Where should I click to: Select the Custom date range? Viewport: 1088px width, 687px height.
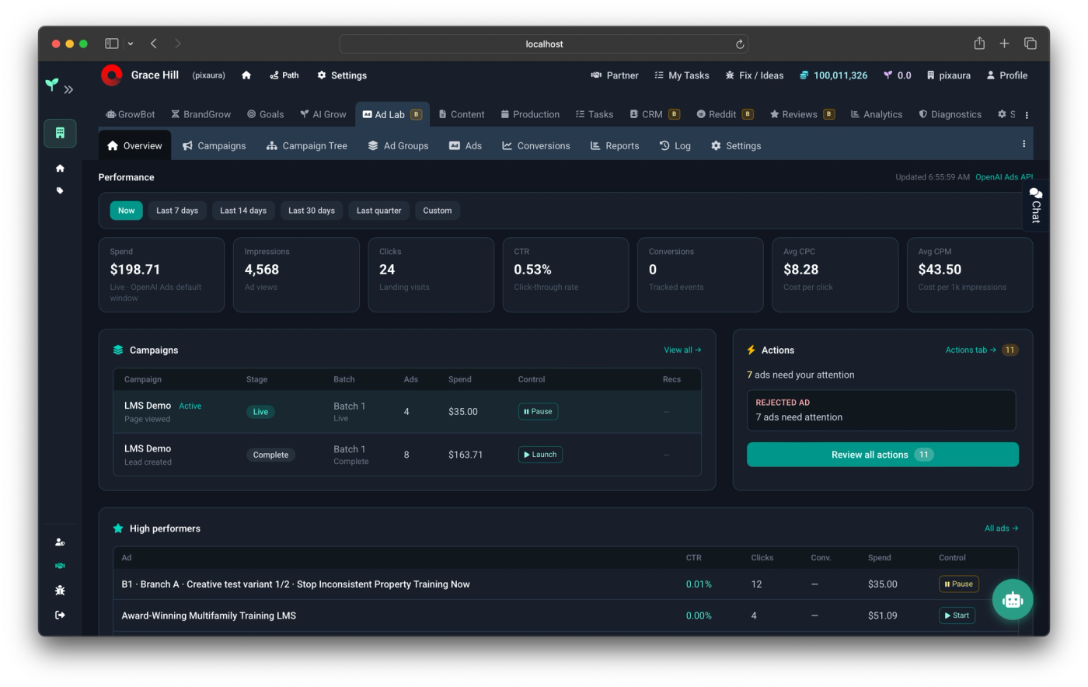tap(438, 211)
